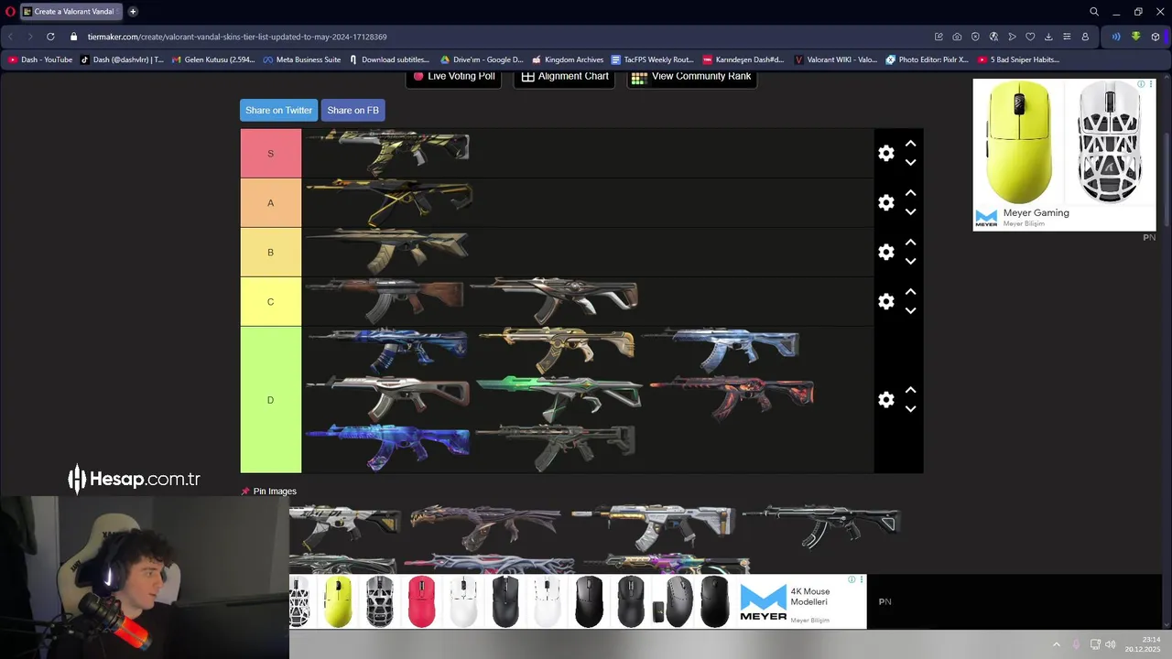Open settings gear for D tier row

coord(885,400)
